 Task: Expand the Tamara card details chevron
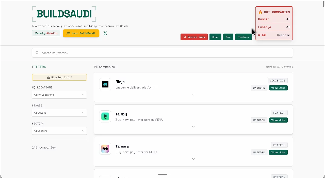(193, 159)
